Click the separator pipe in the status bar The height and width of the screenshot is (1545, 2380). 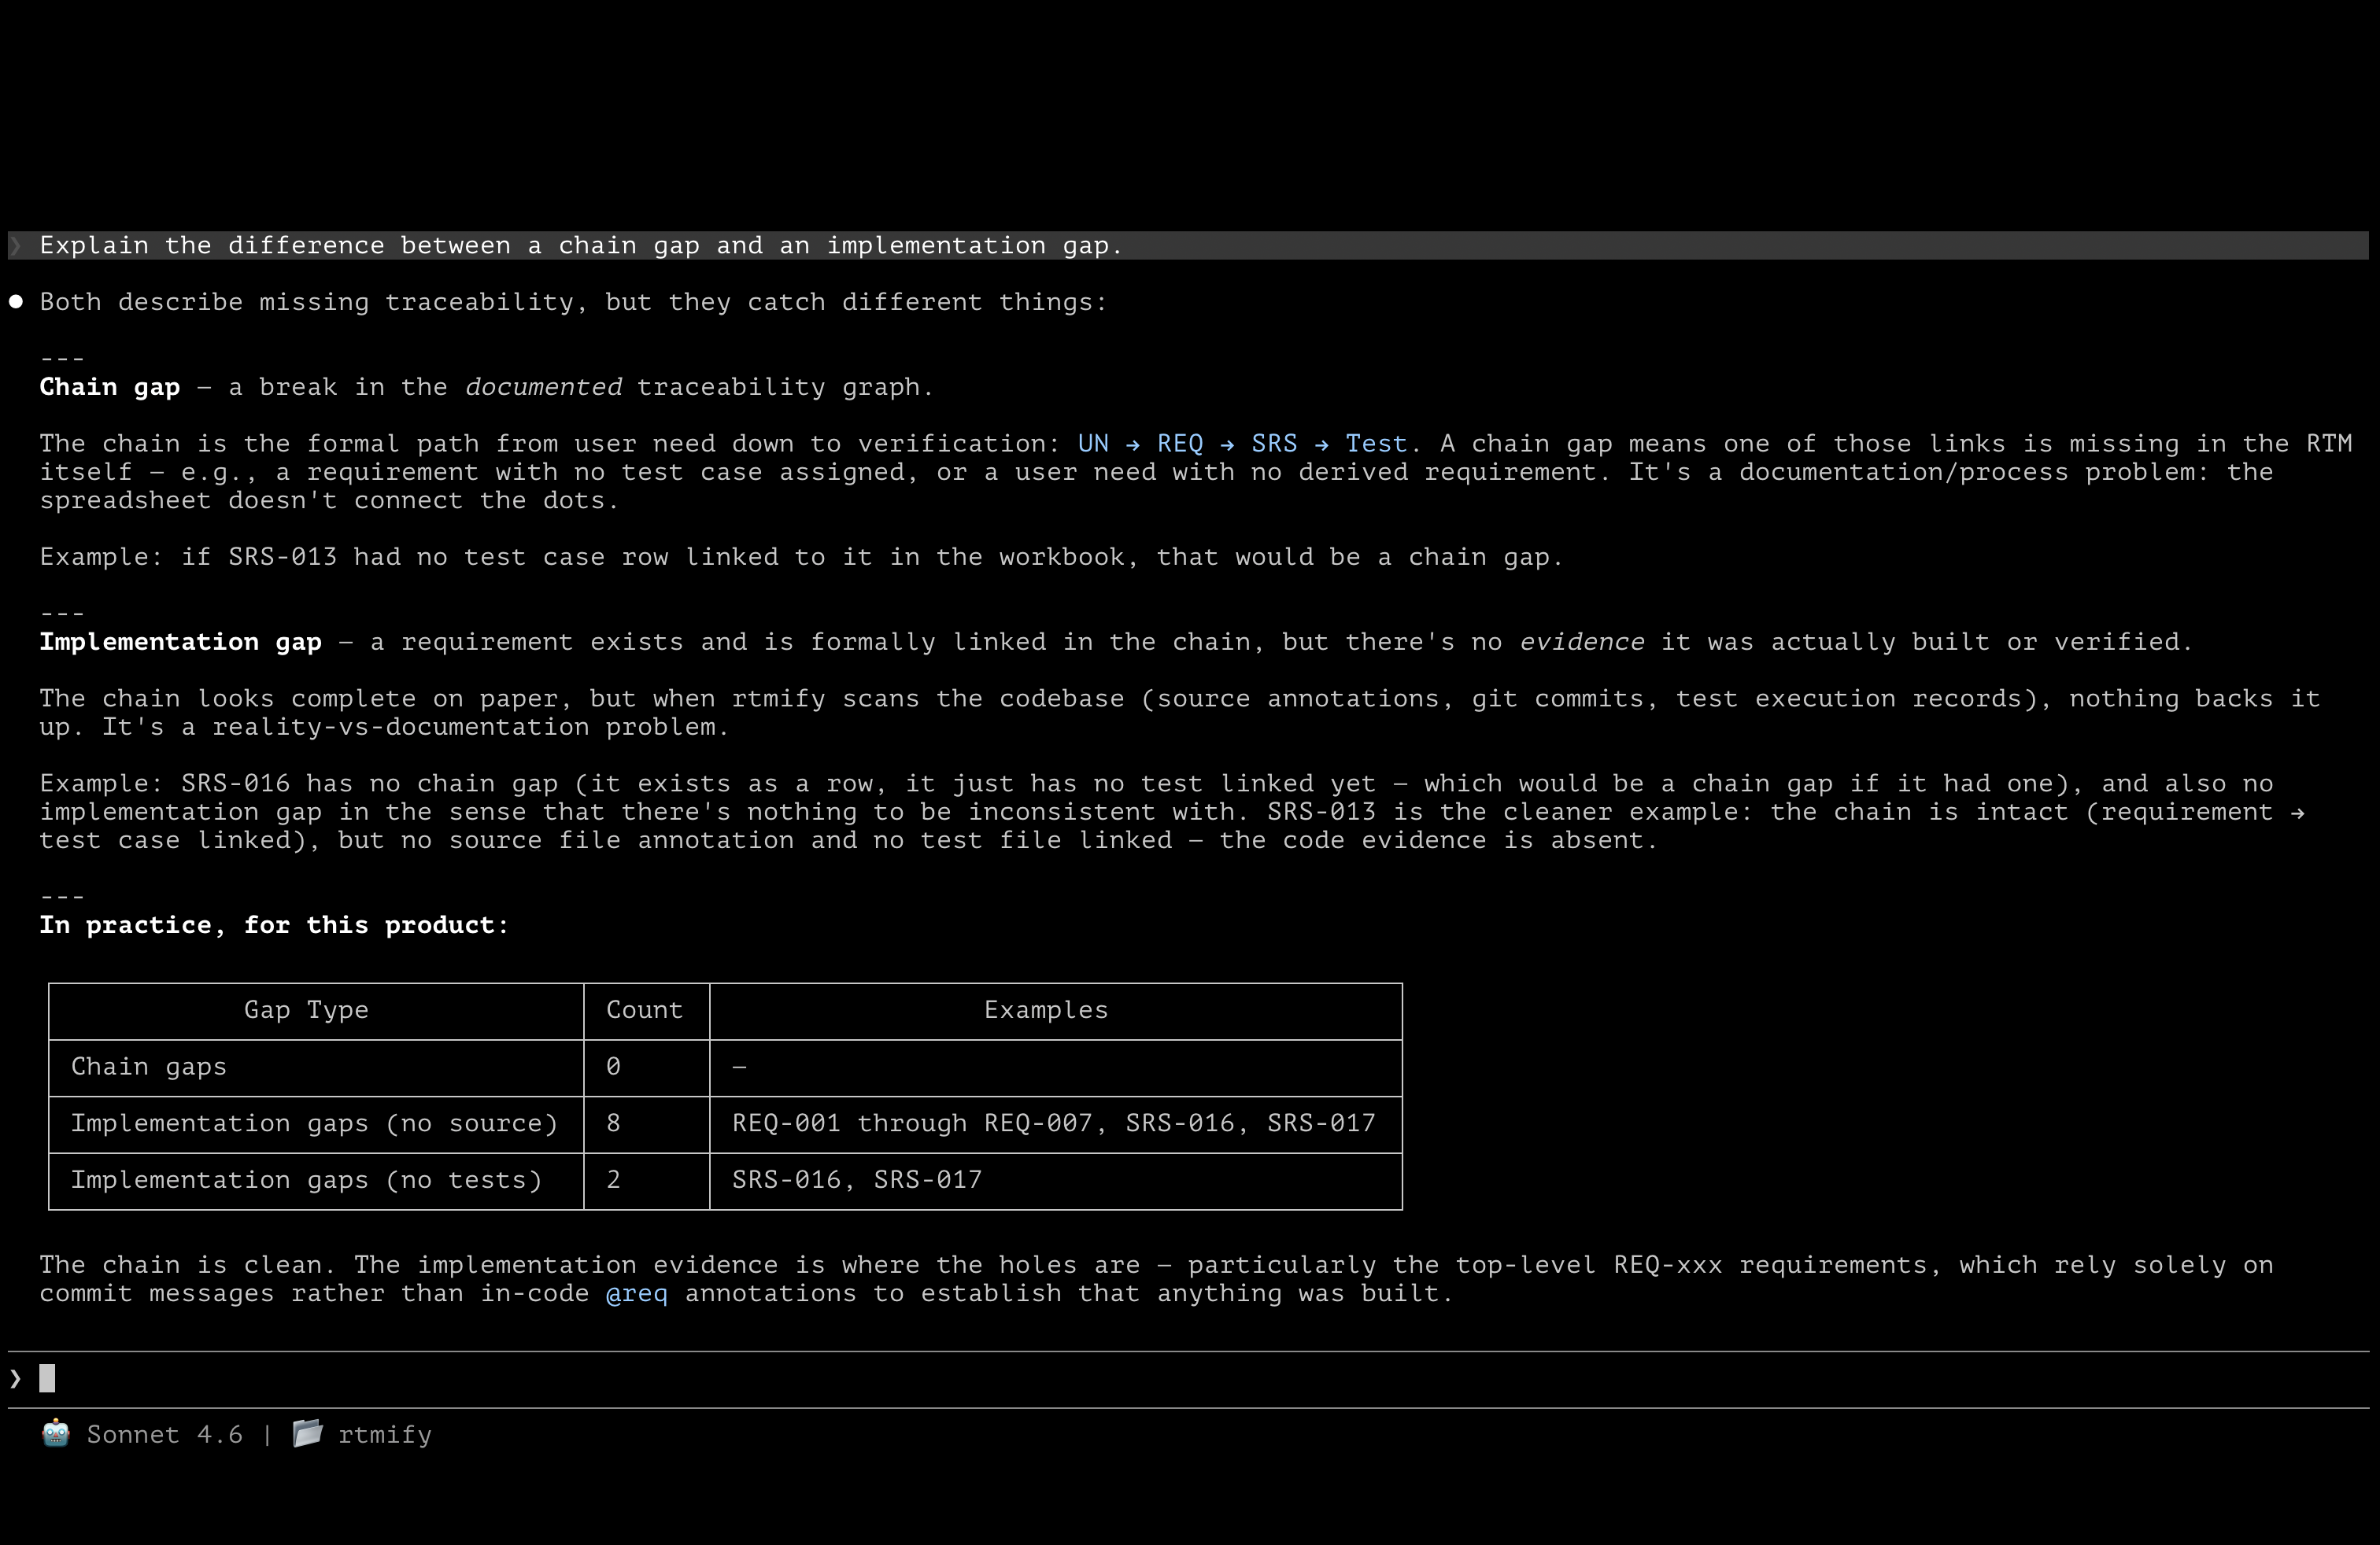(266, 1434)
